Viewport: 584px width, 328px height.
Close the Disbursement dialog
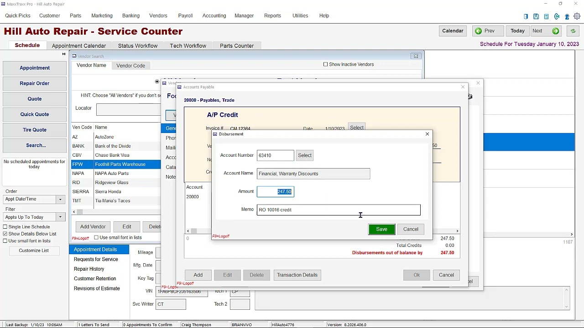click(x=427, y=134)
